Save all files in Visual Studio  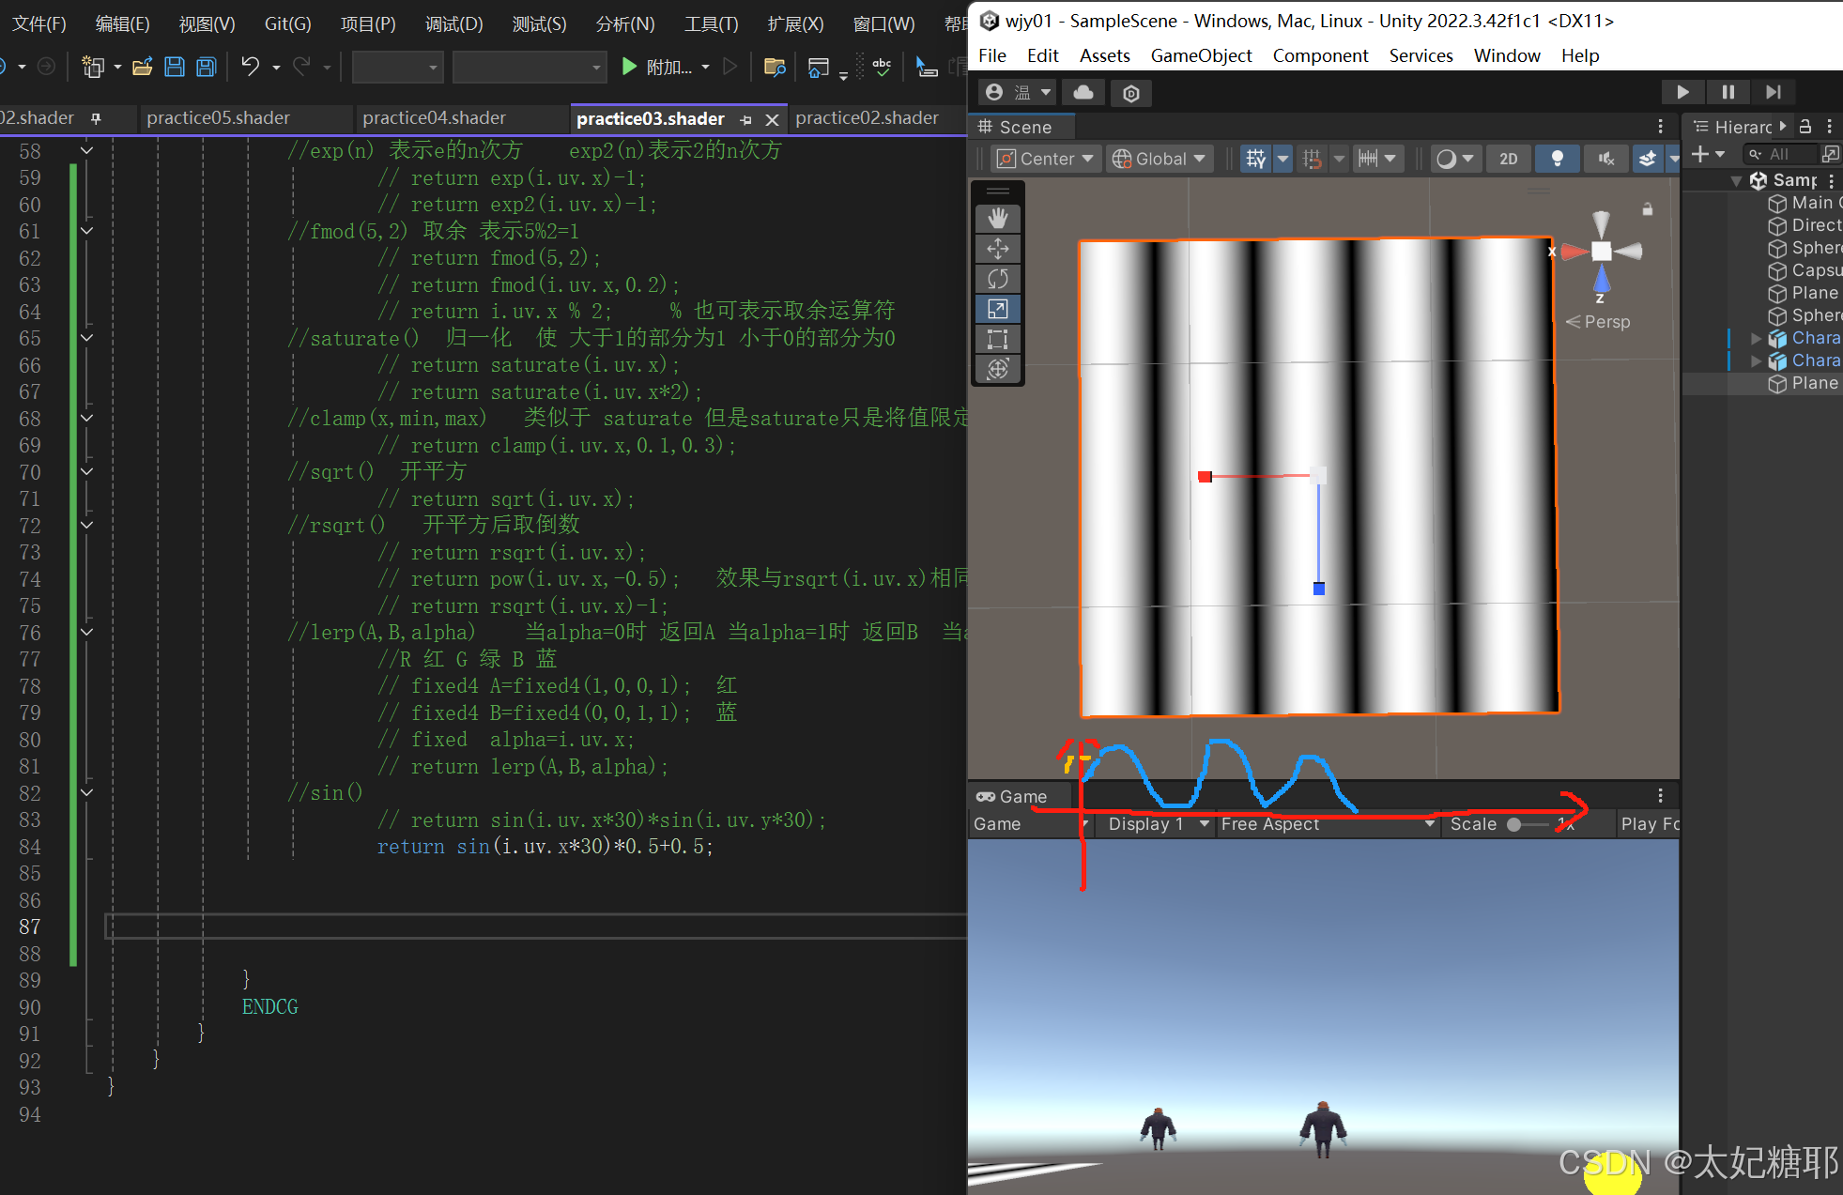tap(206, 67)
